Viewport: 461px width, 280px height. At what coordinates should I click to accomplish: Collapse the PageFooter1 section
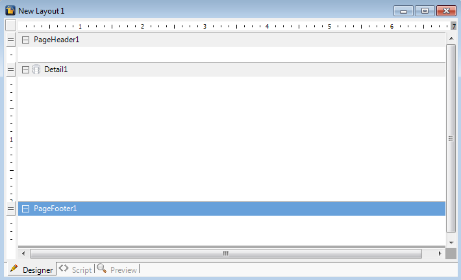(x=25, y=209)
